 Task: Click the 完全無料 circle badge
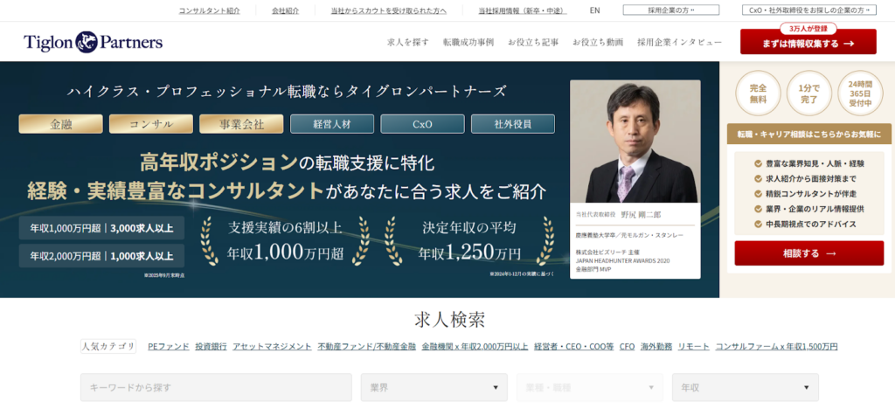(758, 93)
